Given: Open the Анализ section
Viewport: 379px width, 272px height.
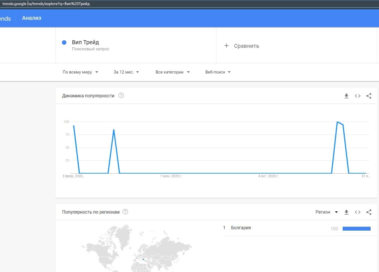Looking at the screenshot, I should [x=32, y=18].
